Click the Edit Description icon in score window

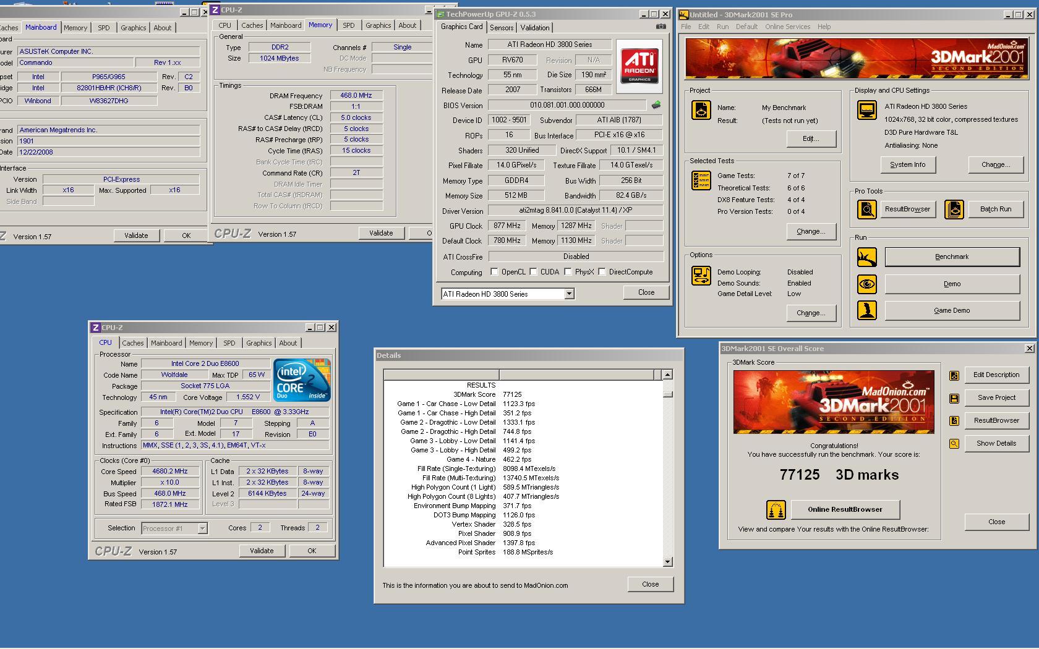tap(954, 375)
